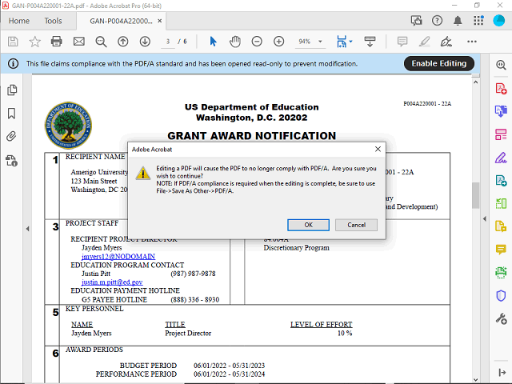The height and width of the screenshot is (384, 512).
Task: Open the Find text magnifier icon
Action: (101, 42)
